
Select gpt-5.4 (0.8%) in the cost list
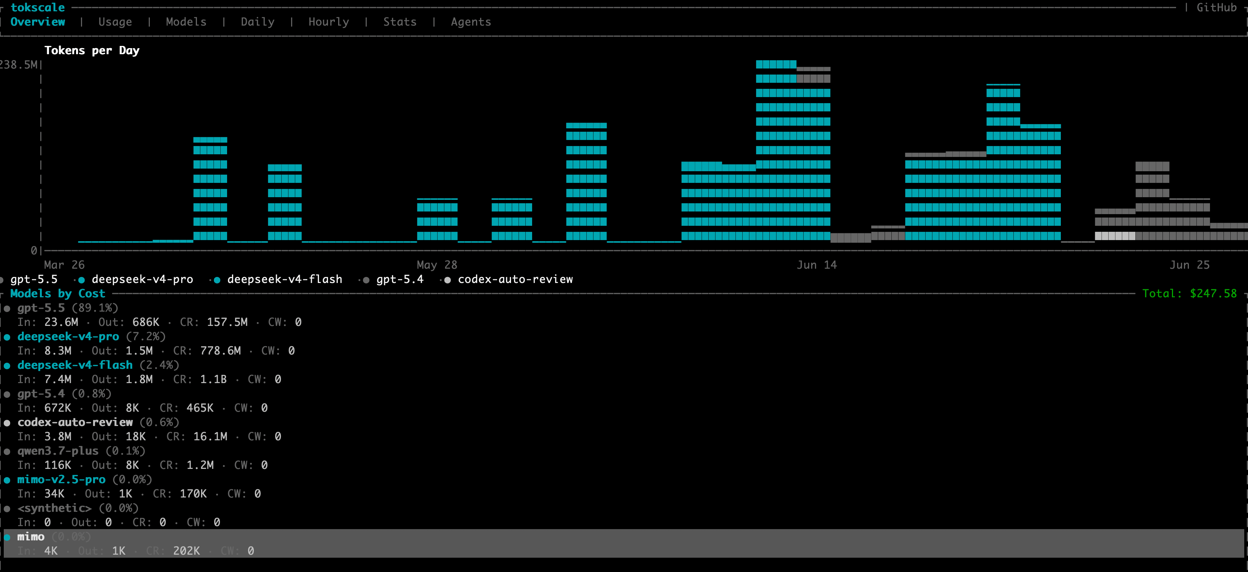tap(64, 393)
